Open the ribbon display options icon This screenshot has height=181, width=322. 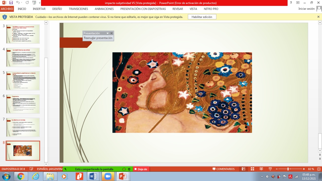(298, 3)
